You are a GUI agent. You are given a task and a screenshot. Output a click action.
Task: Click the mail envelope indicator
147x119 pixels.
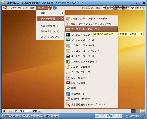(98, 8)
